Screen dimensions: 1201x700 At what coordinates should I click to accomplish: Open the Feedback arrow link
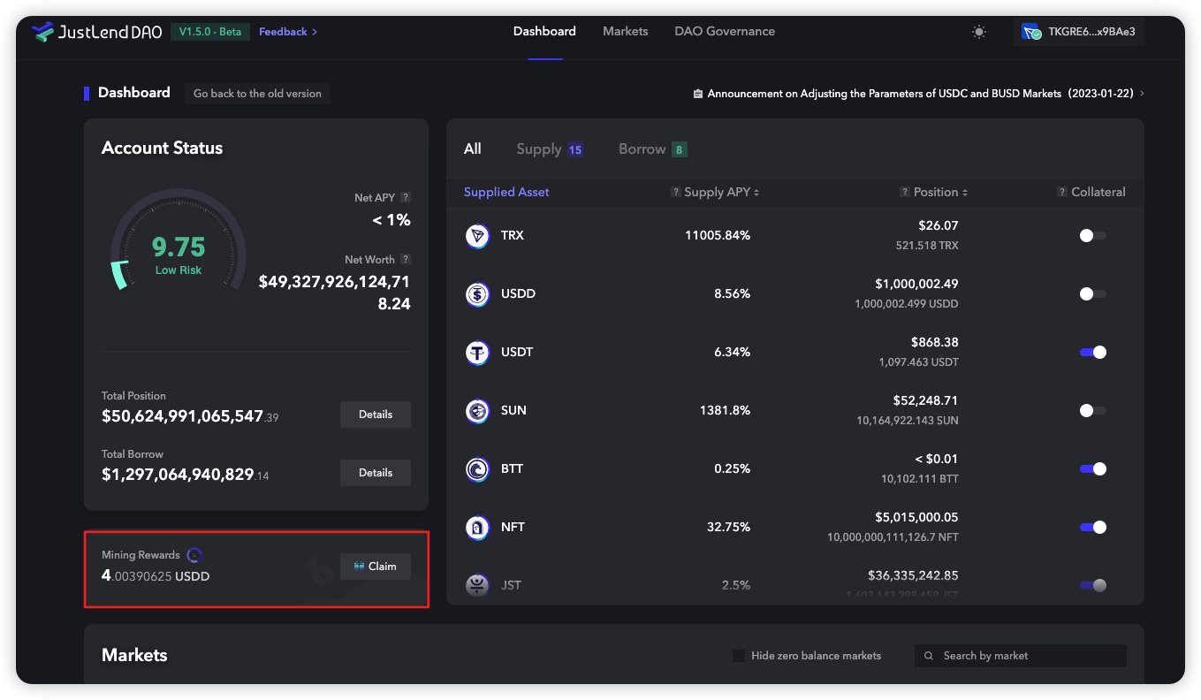(288, 32)
